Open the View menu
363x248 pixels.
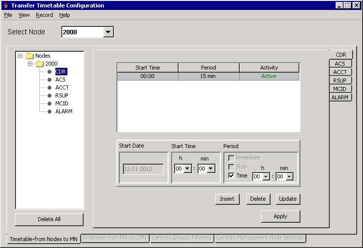click(24, 15)
